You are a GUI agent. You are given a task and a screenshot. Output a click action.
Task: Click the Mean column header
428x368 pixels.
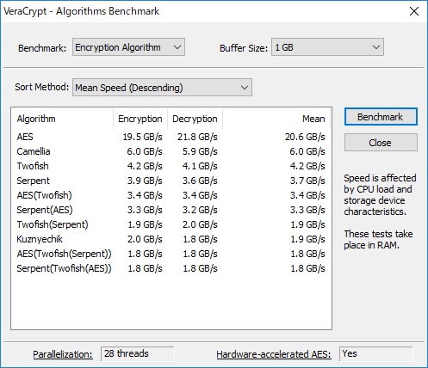point(276,119)
